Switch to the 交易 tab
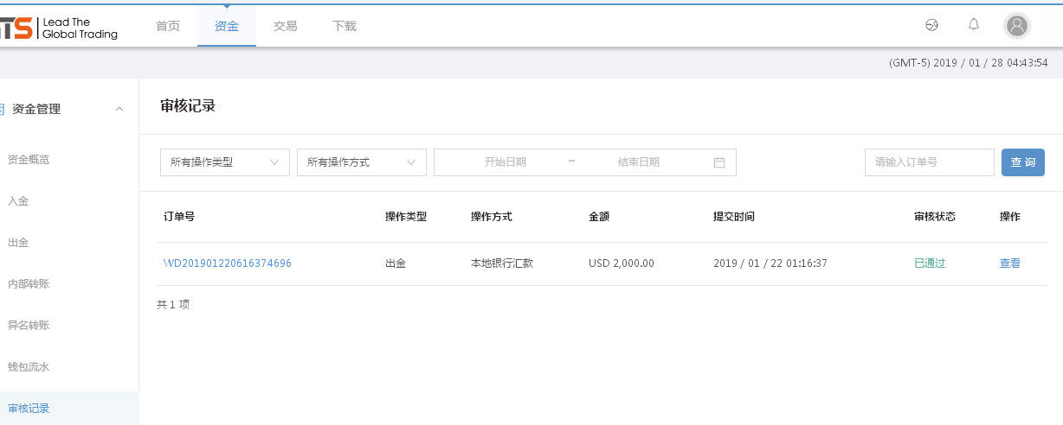 285,26
